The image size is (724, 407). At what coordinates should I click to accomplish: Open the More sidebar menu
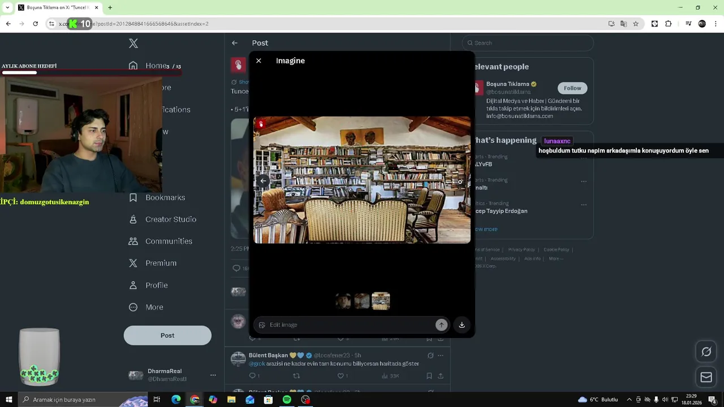click(x=146, y=307)
